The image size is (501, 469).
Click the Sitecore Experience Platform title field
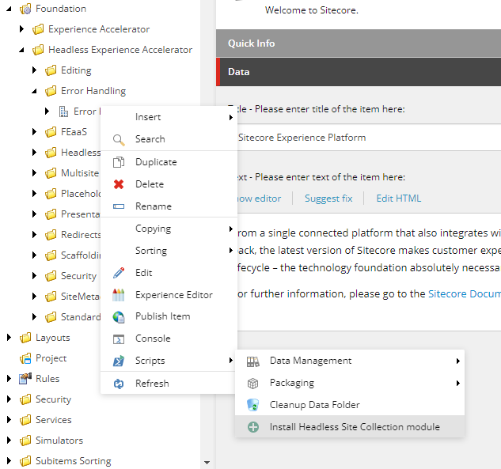coord(369,138)
